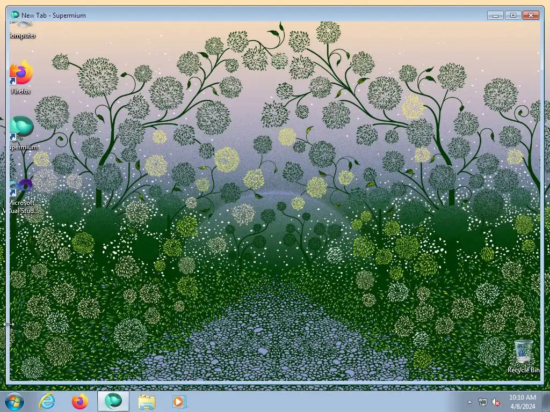Open the clock showing 10:10 AM

point(522,402)
